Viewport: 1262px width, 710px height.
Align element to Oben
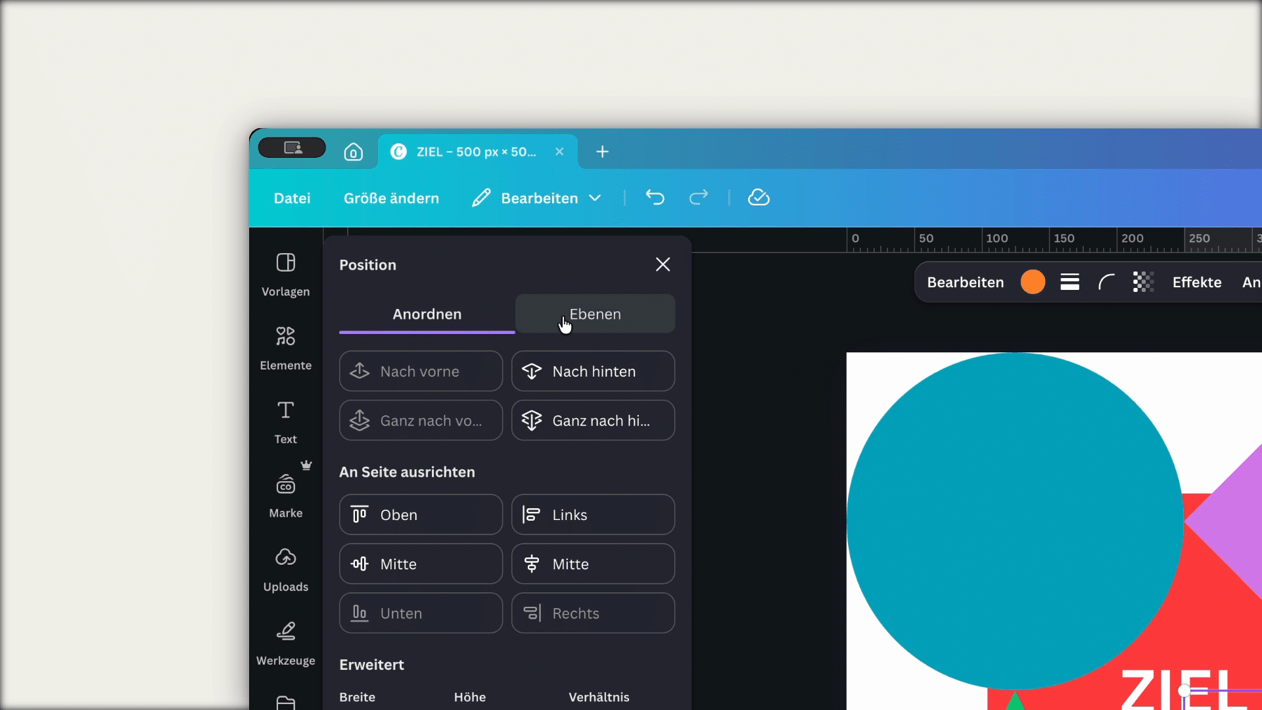tap(421, 515)
